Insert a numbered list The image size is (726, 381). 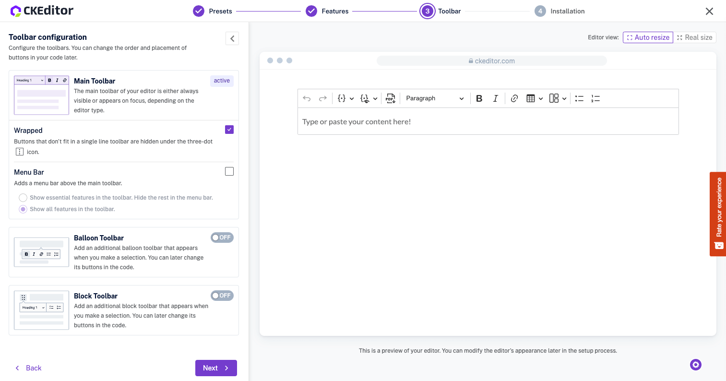click(595, 98)
